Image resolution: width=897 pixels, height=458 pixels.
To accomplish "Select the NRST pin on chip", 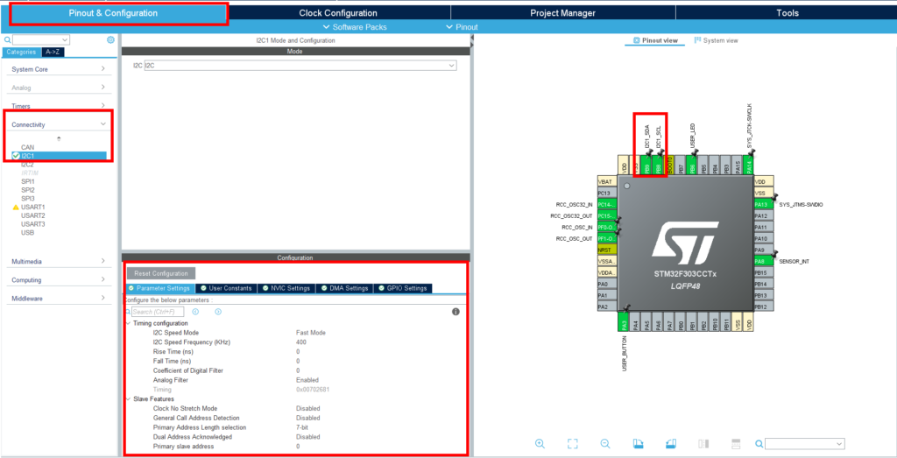I will (x=606, y=250).
